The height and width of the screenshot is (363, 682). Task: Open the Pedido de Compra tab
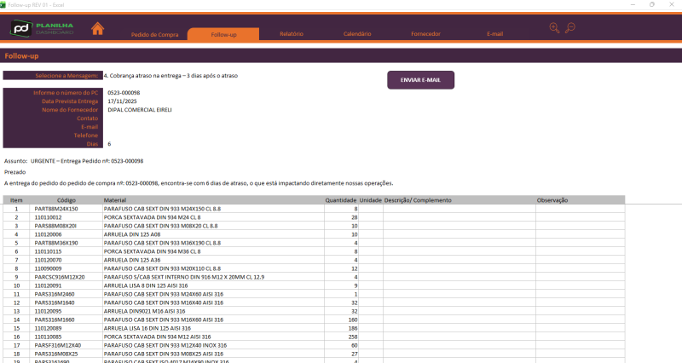[x=154, y=34]
